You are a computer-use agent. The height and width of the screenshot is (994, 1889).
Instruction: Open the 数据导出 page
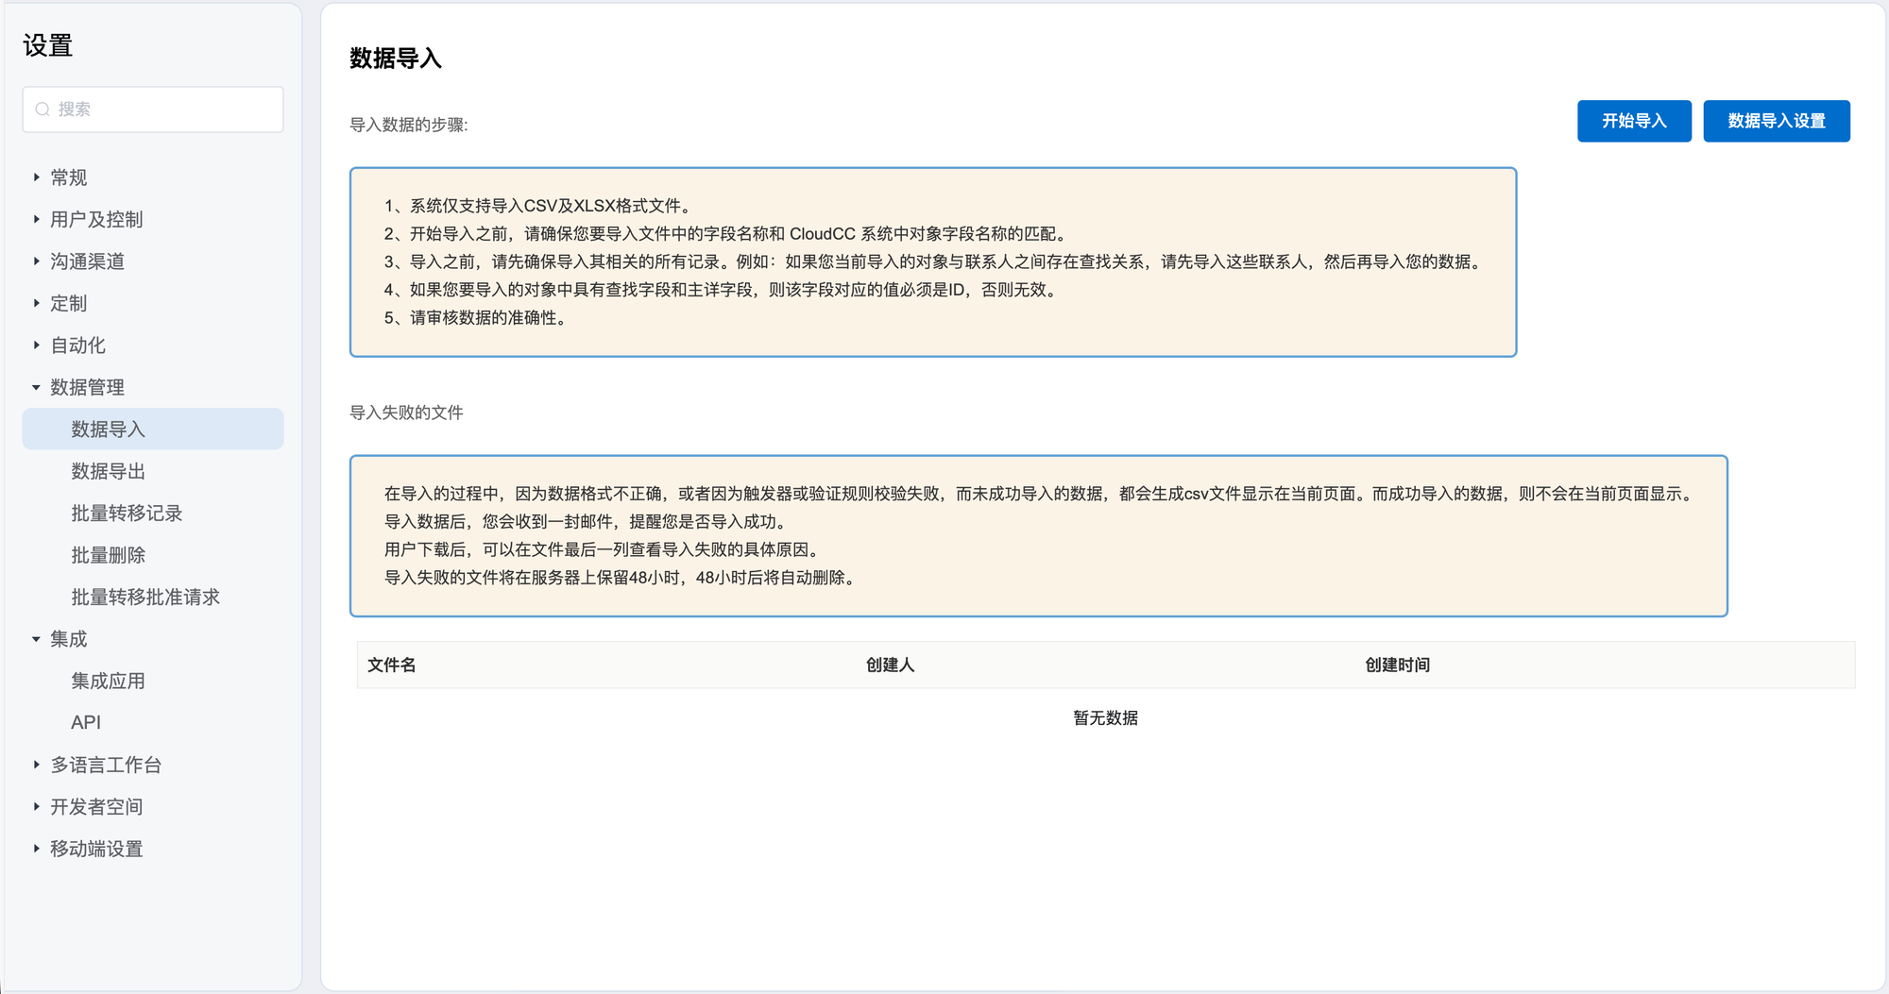tap(109, 471)
